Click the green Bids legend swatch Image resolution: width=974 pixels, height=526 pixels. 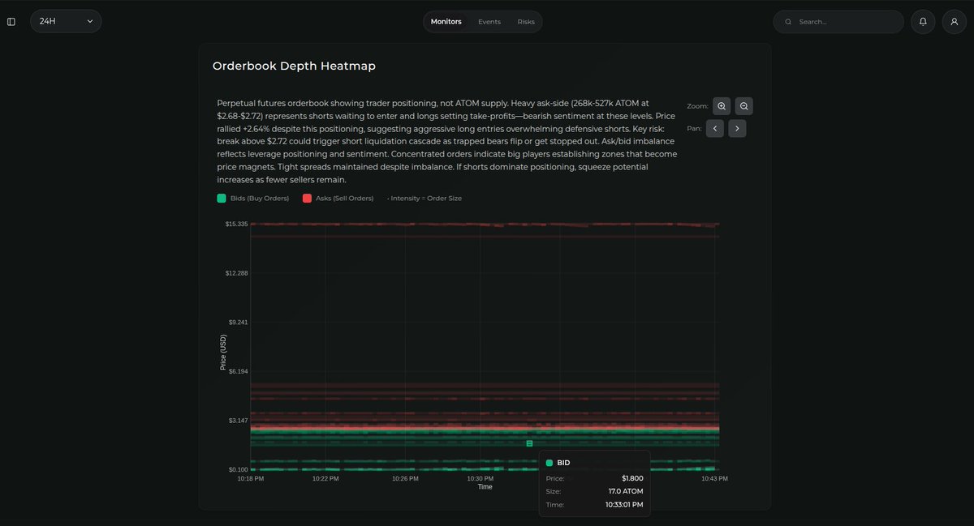click(222, 198)
